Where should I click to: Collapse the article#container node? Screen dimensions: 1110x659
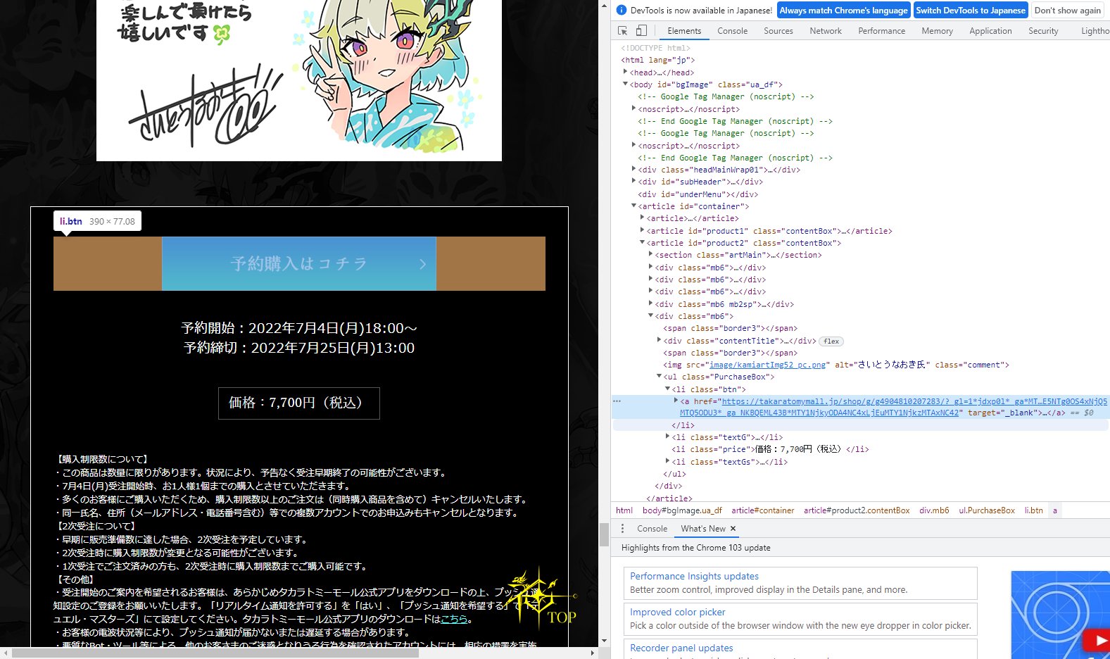coord(633,206)
